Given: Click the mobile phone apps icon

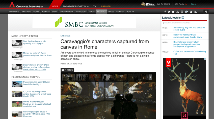Looking at the screenshot, I should tap(182, 12).
